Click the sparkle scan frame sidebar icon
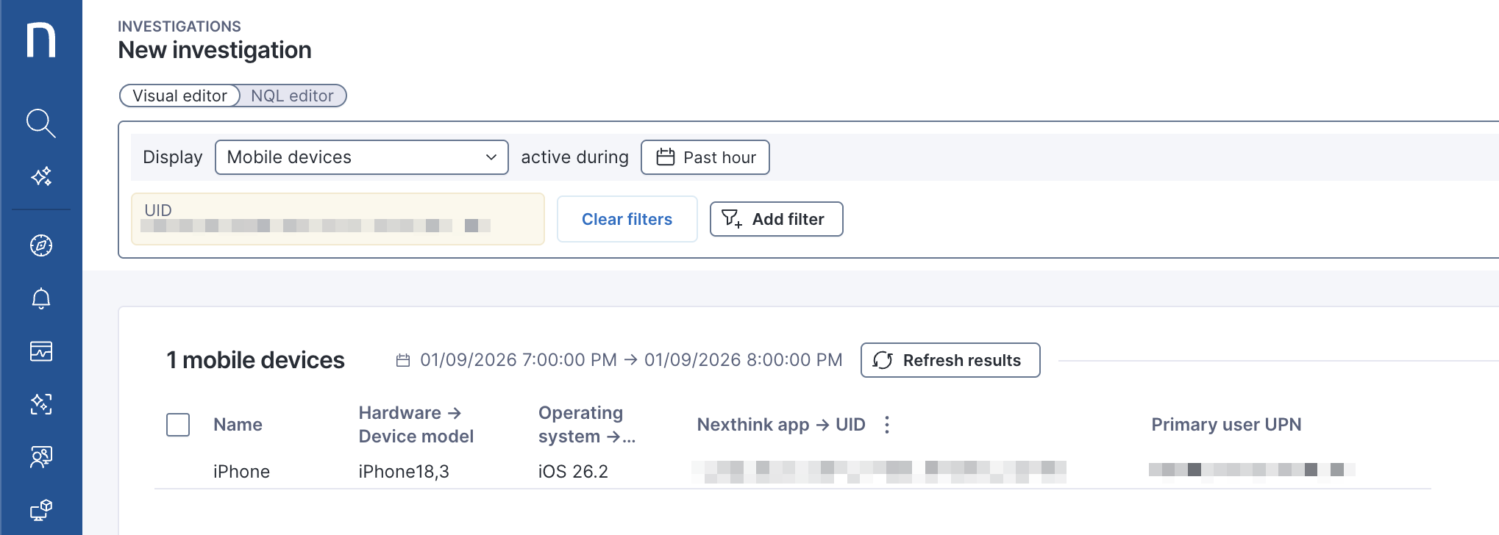Screen dimensions: 1499x535 coord(41,404)
